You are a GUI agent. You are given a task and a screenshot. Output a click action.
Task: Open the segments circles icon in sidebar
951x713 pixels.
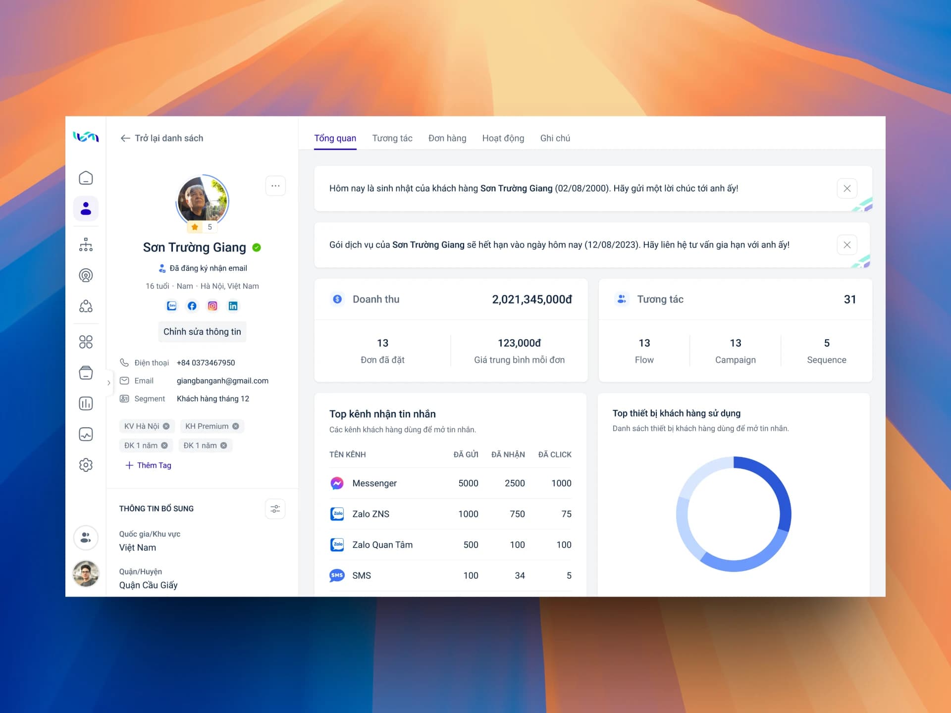pyautogui.click(x=86, y=306)
